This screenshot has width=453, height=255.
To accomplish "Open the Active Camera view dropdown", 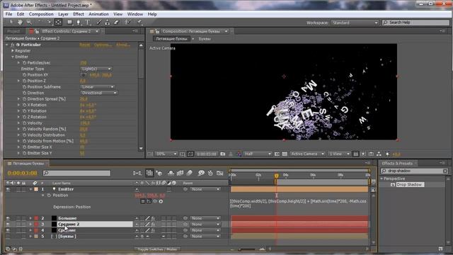I will (307, 154).
